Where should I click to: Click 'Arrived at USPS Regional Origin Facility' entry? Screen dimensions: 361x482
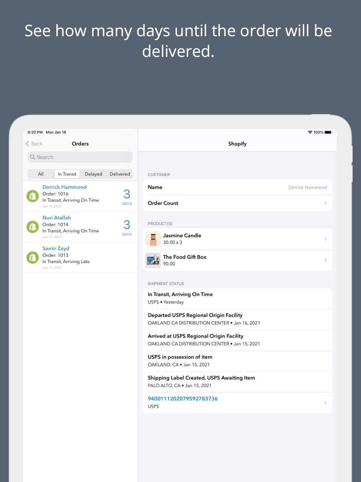click(196, 336)
